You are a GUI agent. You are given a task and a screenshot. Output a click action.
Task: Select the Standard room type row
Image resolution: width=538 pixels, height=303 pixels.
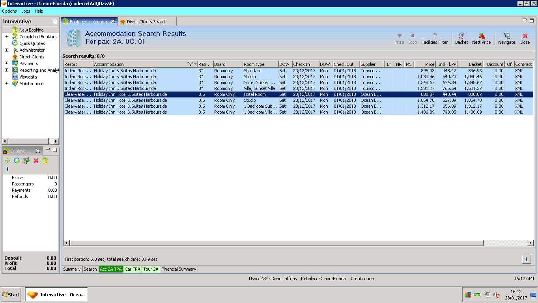pyautogui.click(x=298, y=71)
